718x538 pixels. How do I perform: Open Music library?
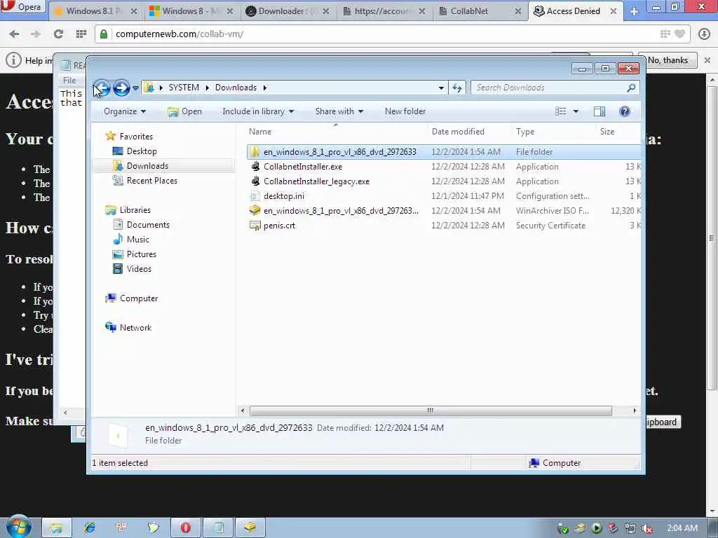138,240
